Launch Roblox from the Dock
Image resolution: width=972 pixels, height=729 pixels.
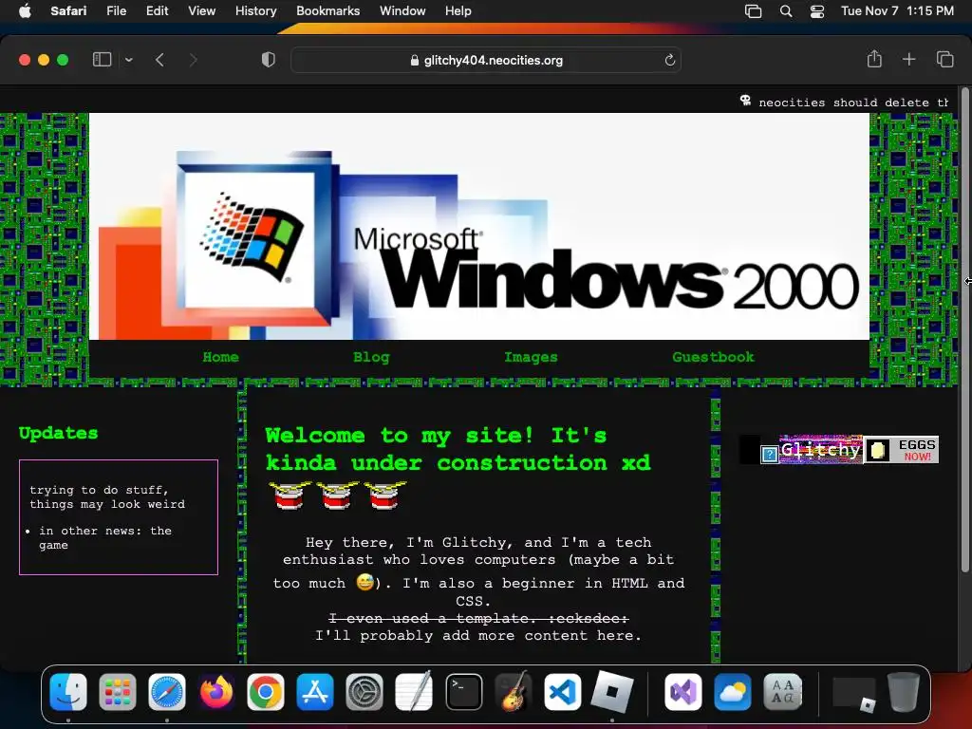[x=612, y=692]
